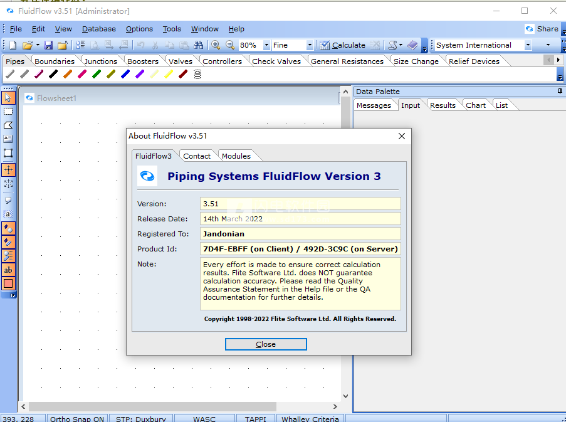This screenshot has width=566, height=422.
Task: Open the Help menu
Action: click(x=236, y=29)
